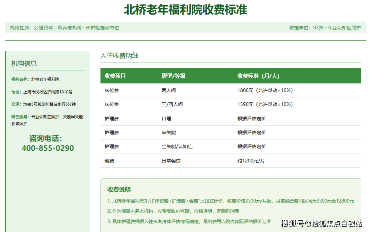The height and width of the screenshot is (232, 371).
Task: Click the 约1200元/月 price cell
Action: coord(251,161)
